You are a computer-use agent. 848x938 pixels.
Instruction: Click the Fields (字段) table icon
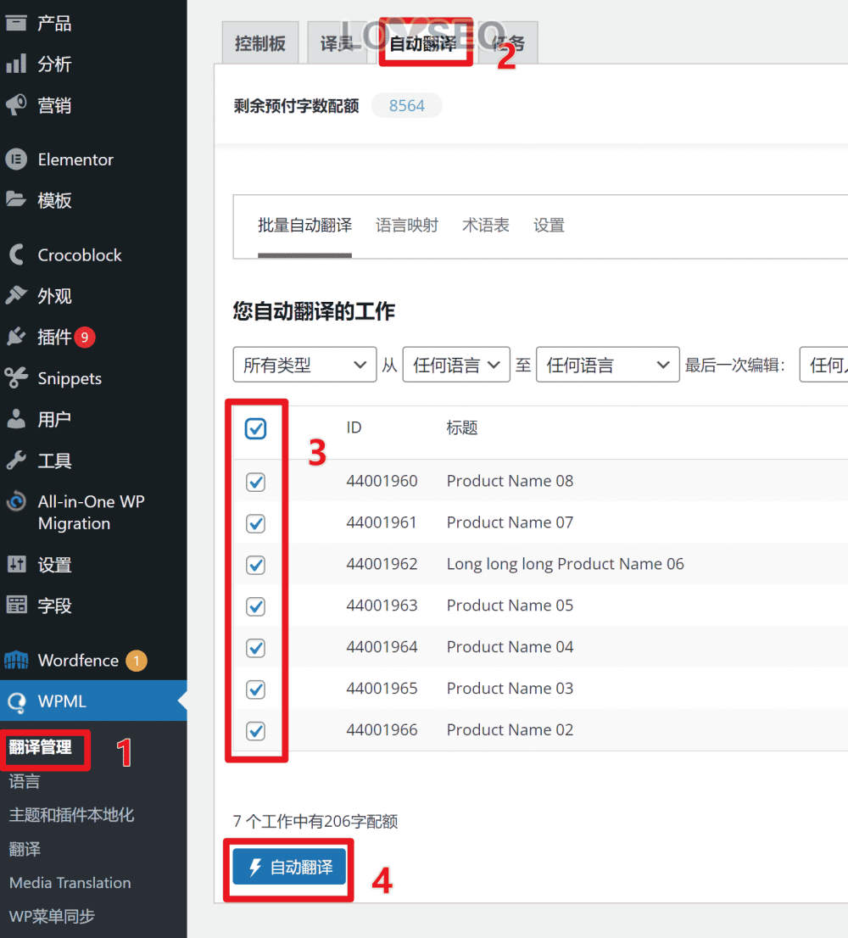[16, 605]
